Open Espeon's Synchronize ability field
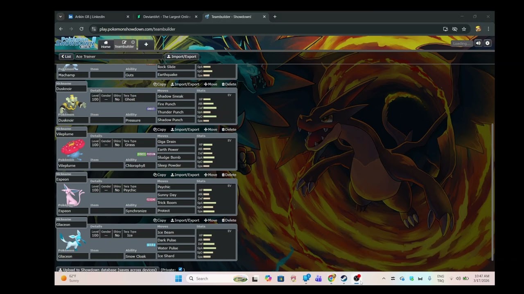524x294 pixels. (x=140, y=211)
